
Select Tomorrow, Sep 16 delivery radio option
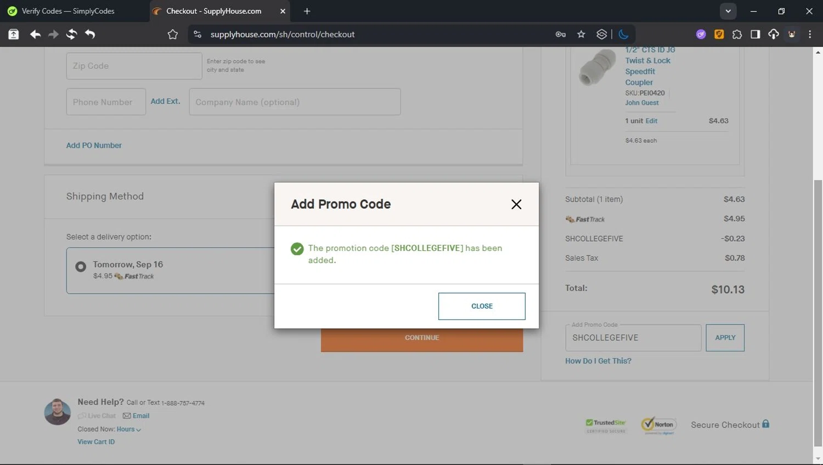pos(81,267)
